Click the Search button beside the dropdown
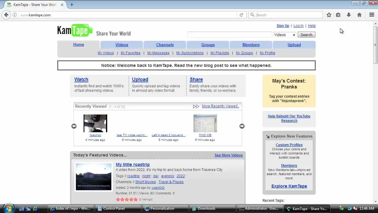Screen dimensions: 378x213 307,35
